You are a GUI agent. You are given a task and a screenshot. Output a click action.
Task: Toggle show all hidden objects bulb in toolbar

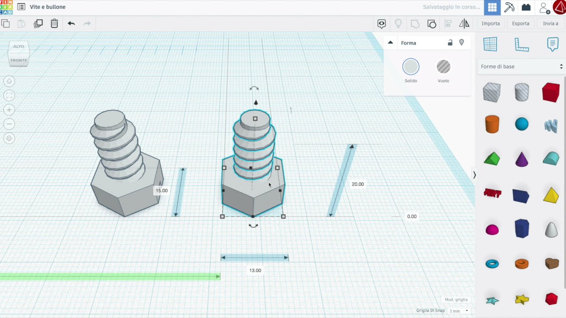click(398, 23)
